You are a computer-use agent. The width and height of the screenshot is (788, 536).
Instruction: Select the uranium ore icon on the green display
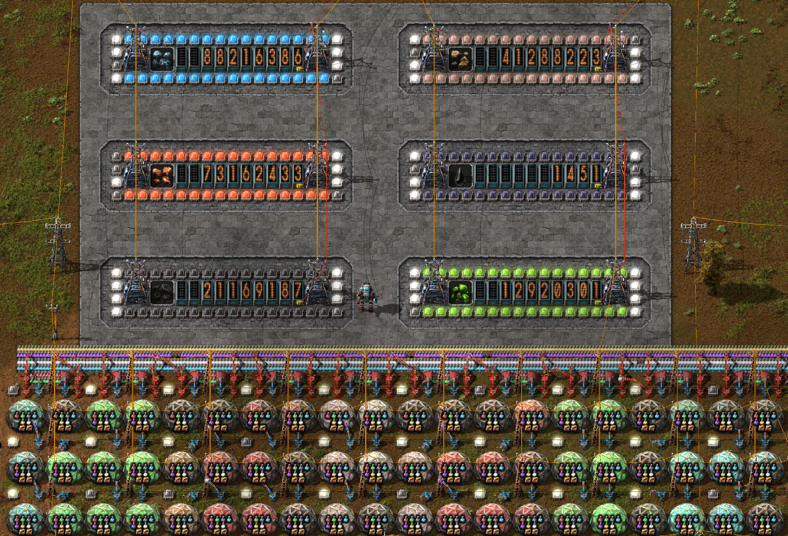tap(460, 292)
